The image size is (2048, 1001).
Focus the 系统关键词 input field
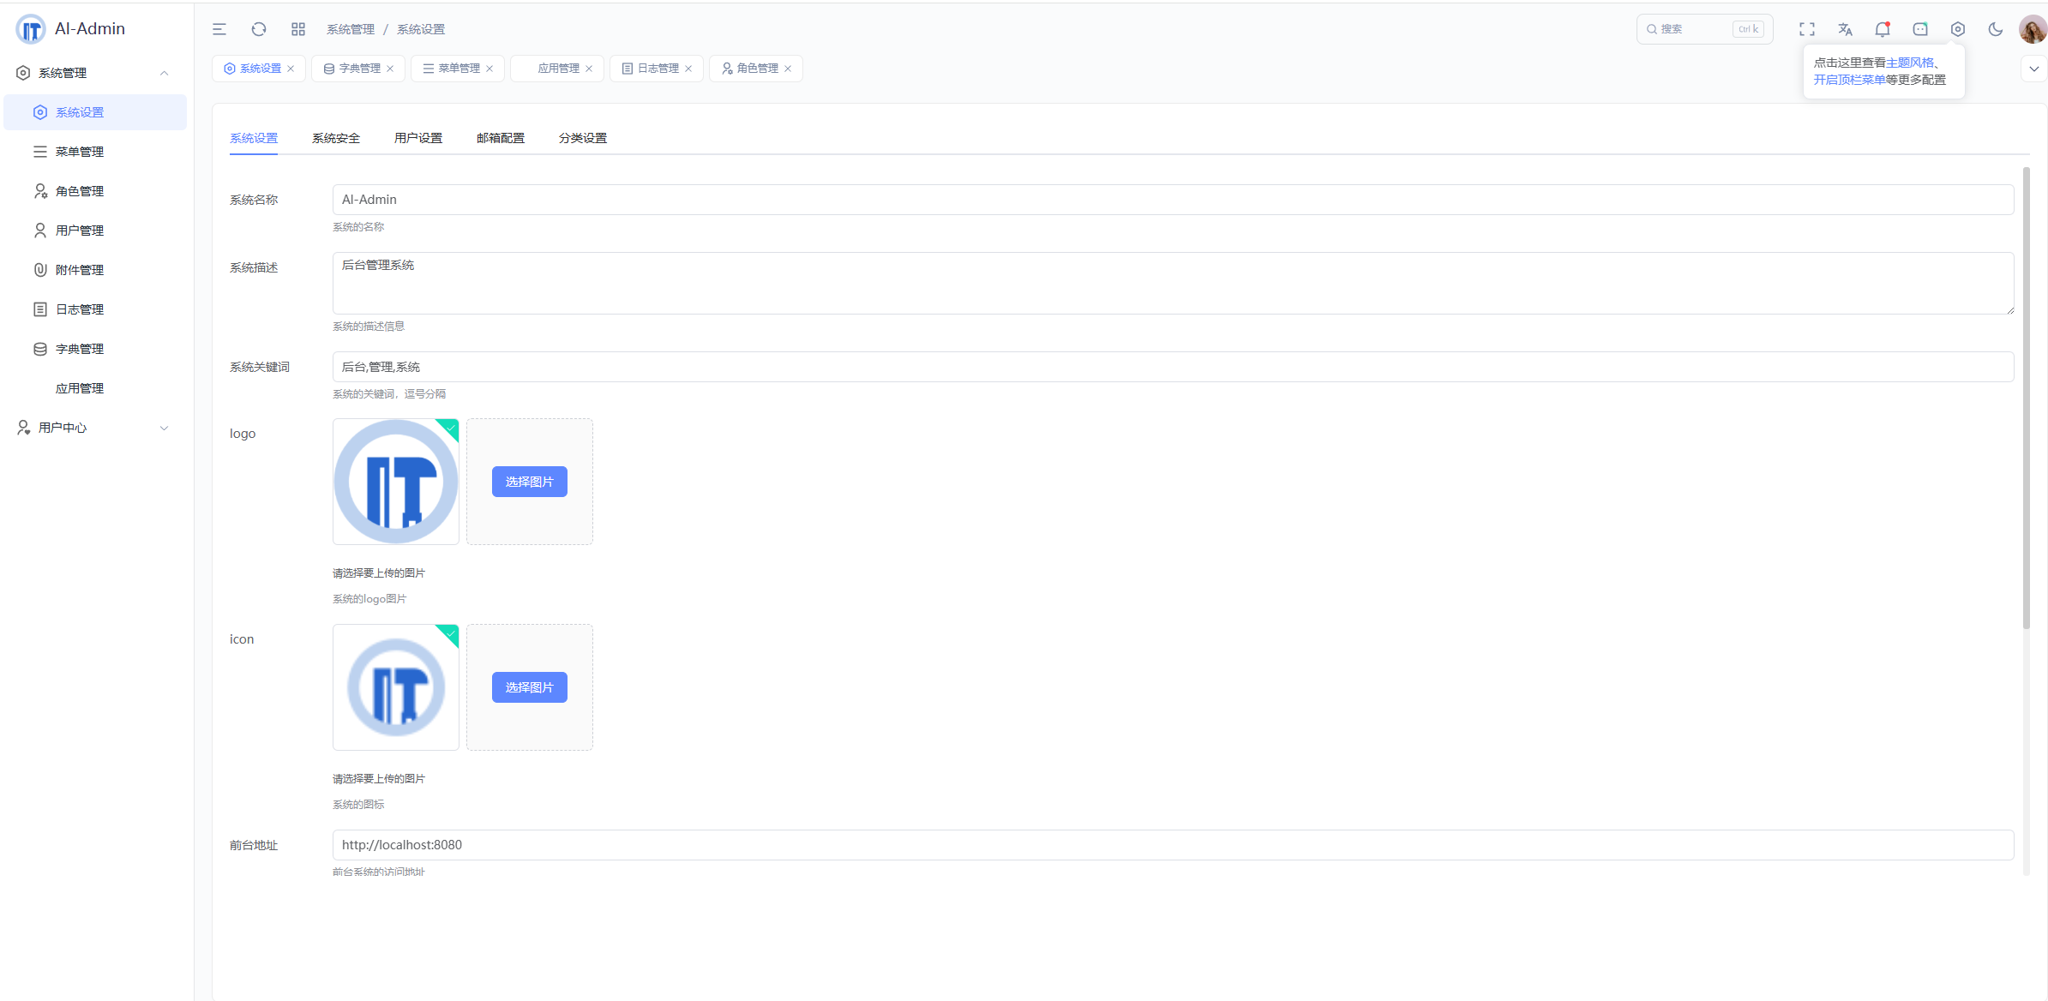pyautogui.click(x=1173, y=367)
